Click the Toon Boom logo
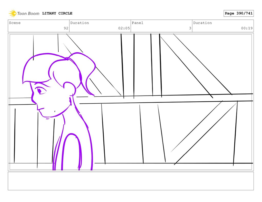The width and height of the screenshot is (262, 202). coord(24,14)
